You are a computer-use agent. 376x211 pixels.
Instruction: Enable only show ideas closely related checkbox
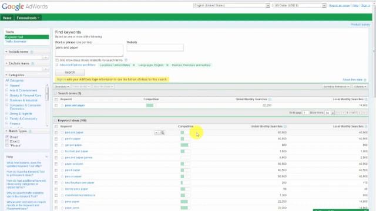57,60
